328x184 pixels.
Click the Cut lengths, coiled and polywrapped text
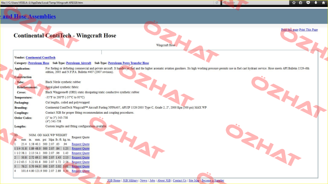pos(67,102)
